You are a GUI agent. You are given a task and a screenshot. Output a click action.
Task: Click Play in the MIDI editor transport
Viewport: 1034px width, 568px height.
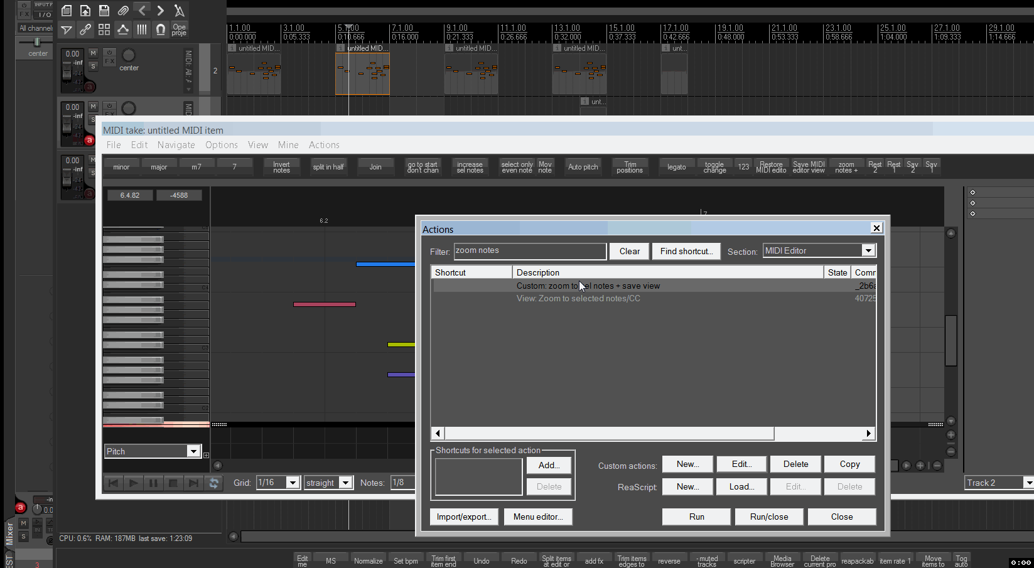133,483
